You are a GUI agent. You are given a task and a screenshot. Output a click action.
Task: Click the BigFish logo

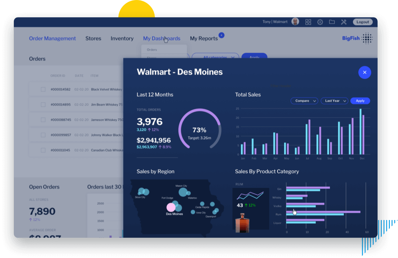[357, 38]
